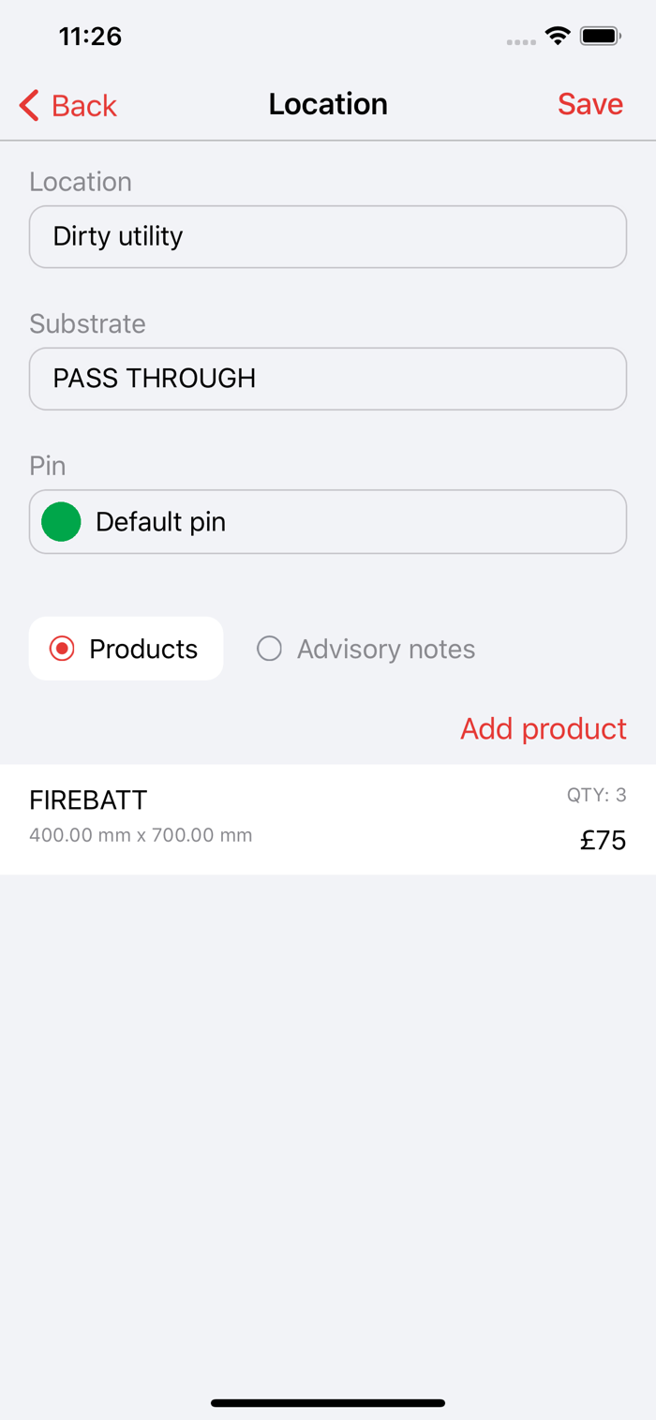Tap the 400.00 mm x 700.00 mm dimensions
Viewport: 656px width, 1420px height.
tap(141, 835)
